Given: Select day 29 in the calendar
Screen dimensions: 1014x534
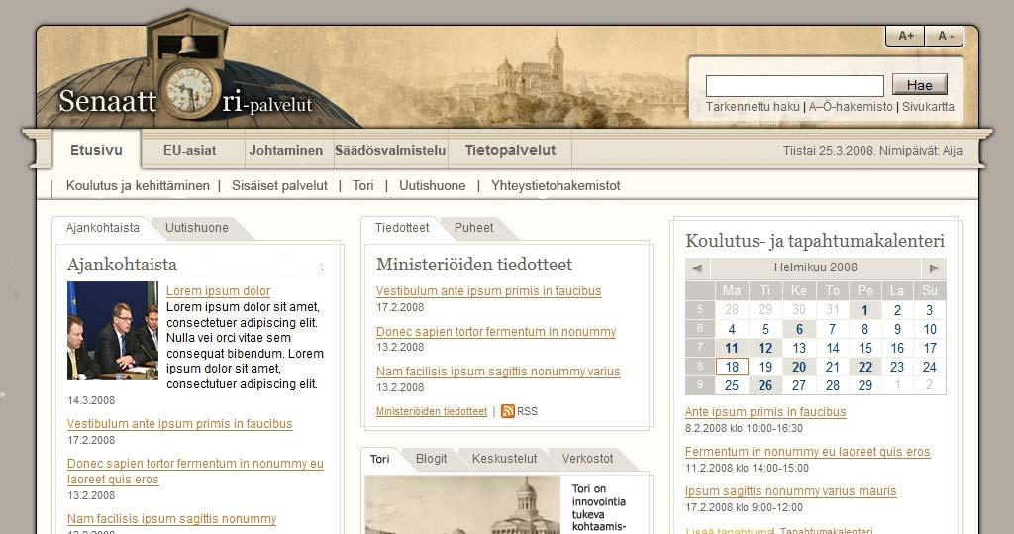Looking at the screenshot, I should (x=865, y=385).
